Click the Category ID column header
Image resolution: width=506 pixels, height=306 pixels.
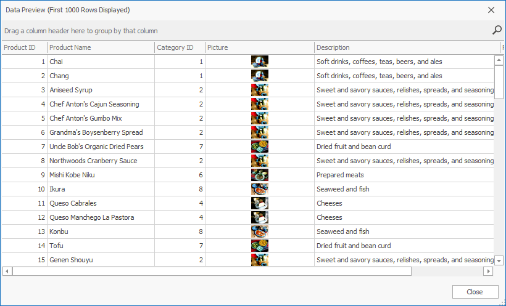click(x=179, y=47)
